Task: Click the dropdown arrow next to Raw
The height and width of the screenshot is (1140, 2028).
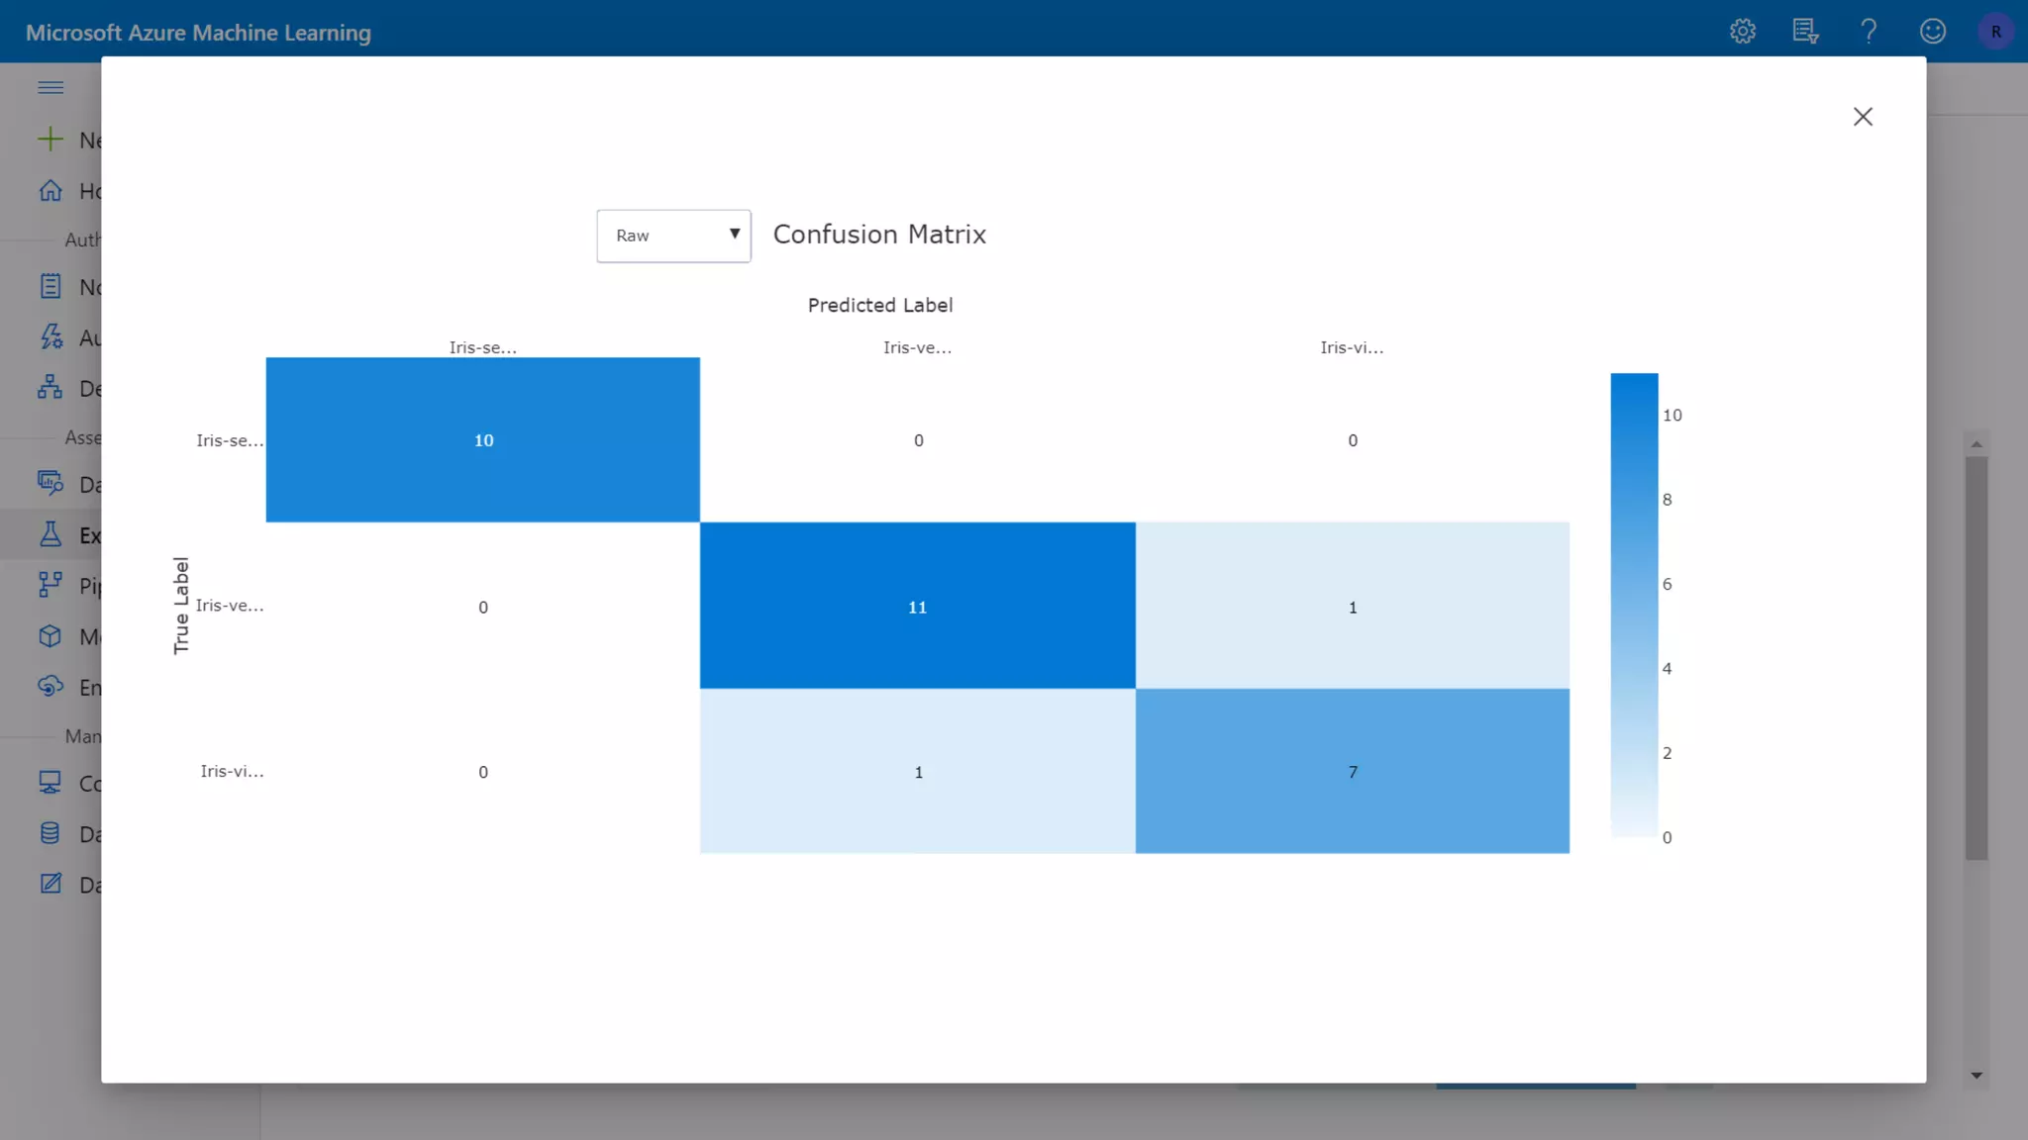Action: pos(735,235)
